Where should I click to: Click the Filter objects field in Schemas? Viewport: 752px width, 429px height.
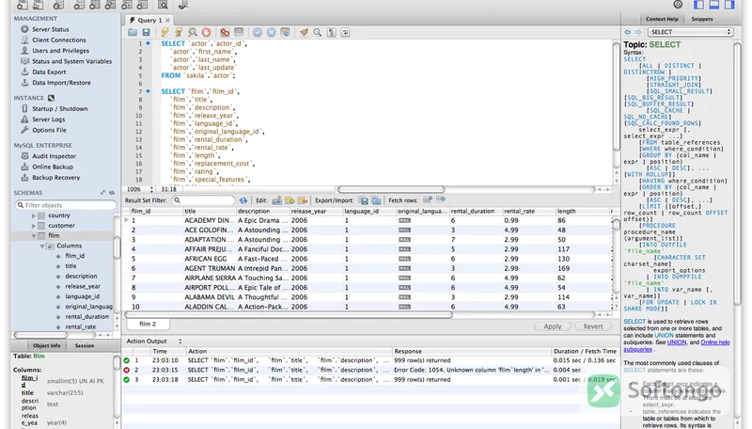[x=66, y=205]
